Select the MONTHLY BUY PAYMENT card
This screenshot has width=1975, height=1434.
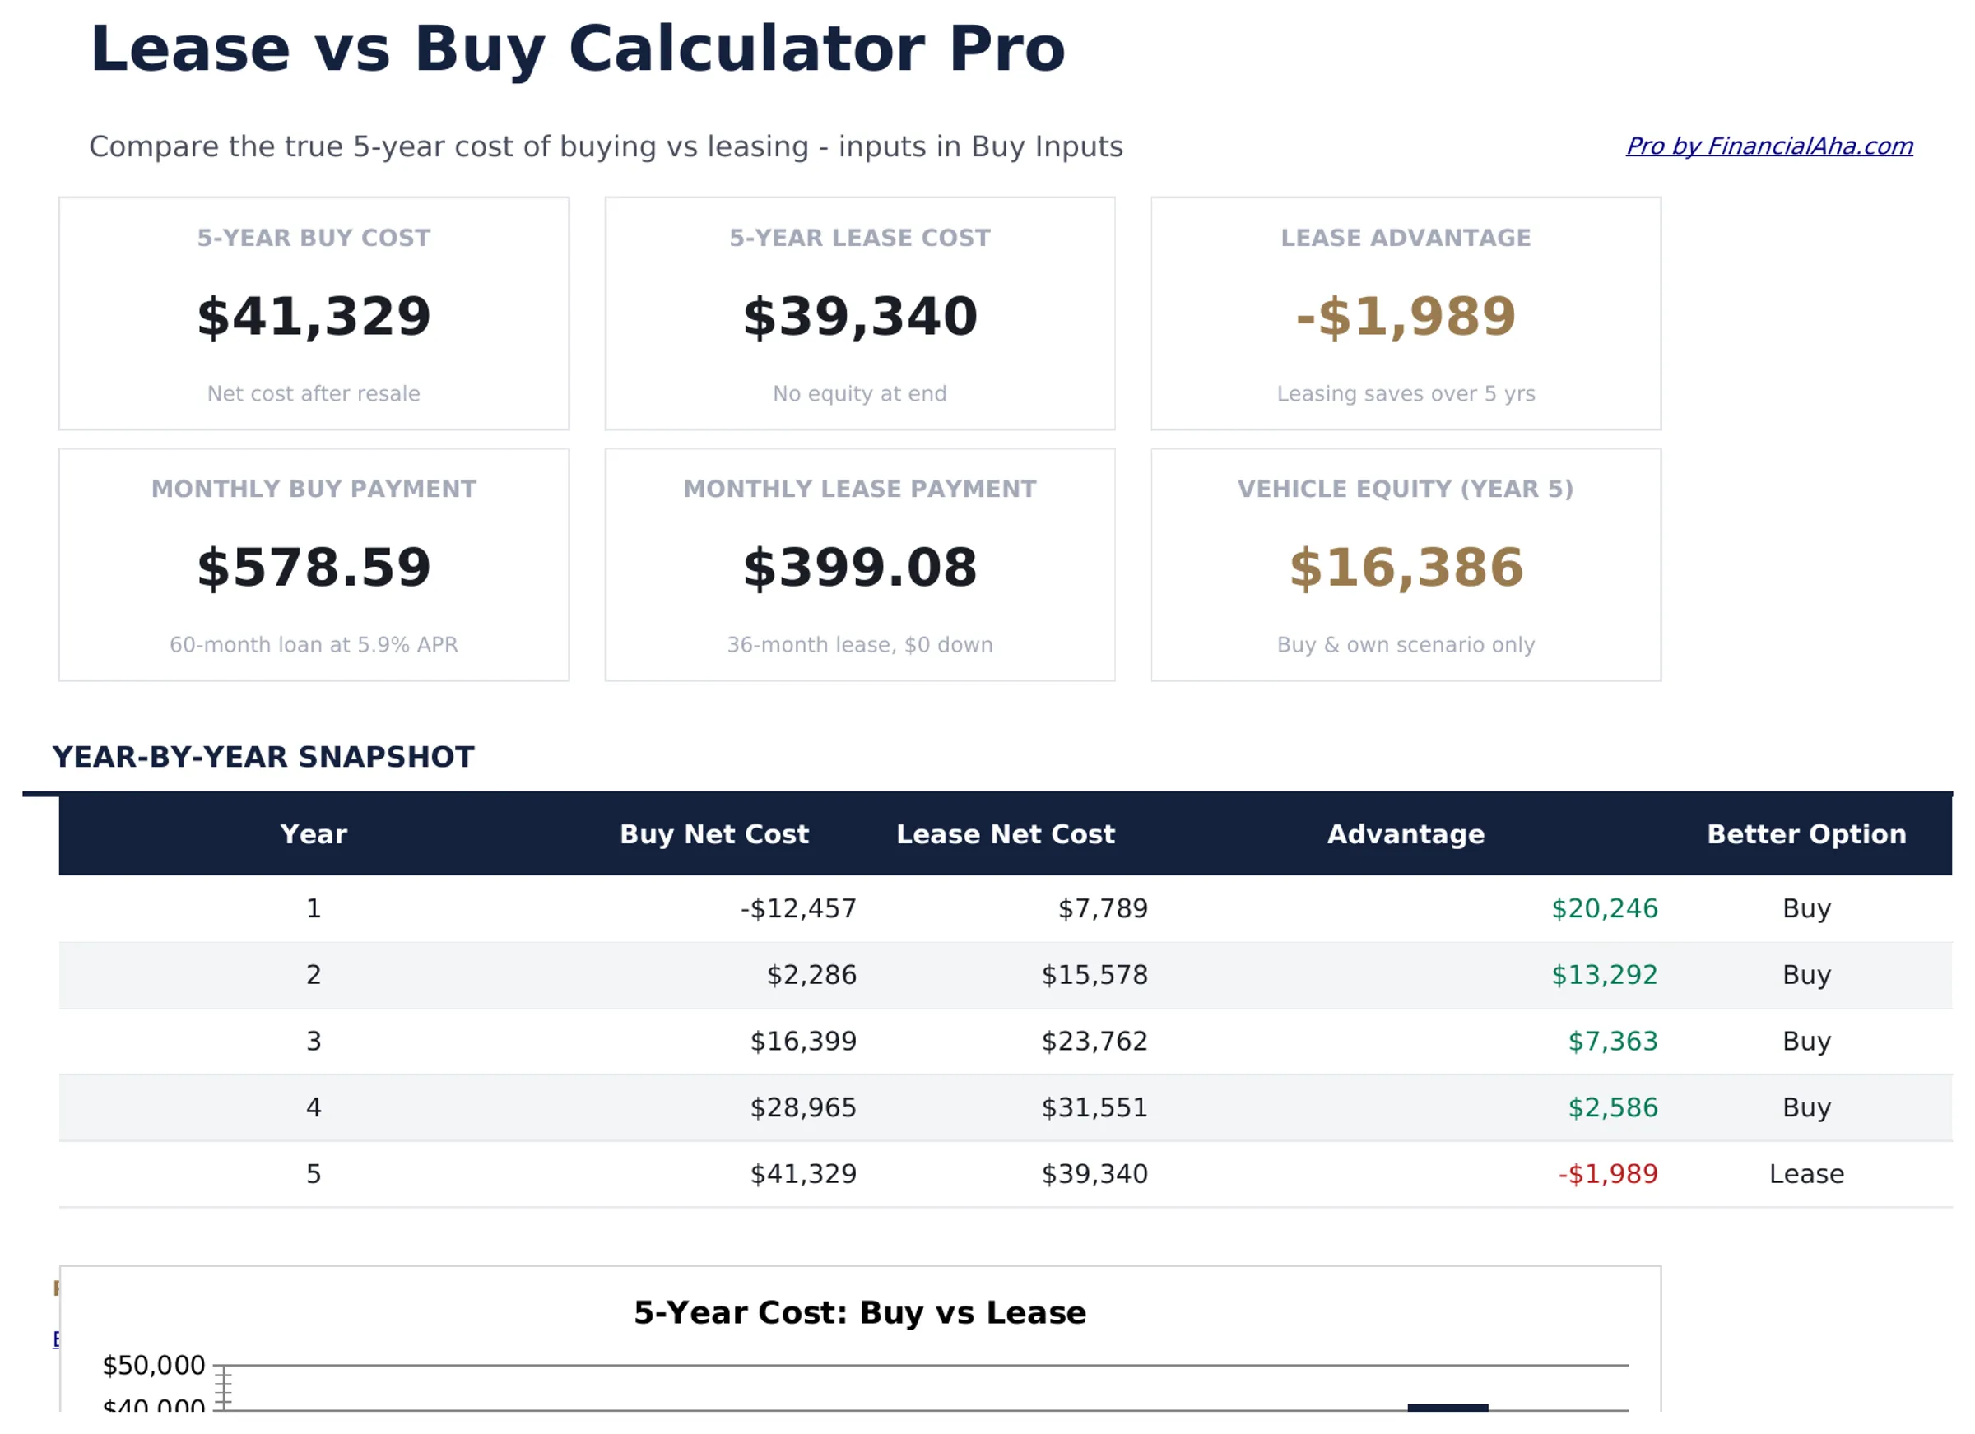[314, 564]
